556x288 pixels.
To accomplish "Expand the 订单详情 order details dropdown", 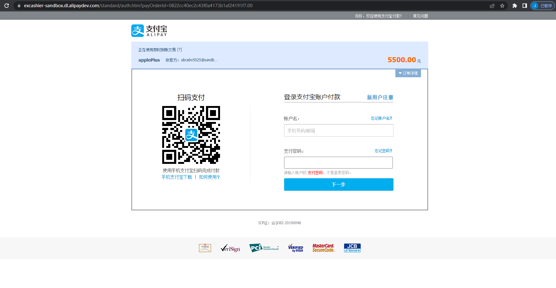I will (x=408, y=73).
